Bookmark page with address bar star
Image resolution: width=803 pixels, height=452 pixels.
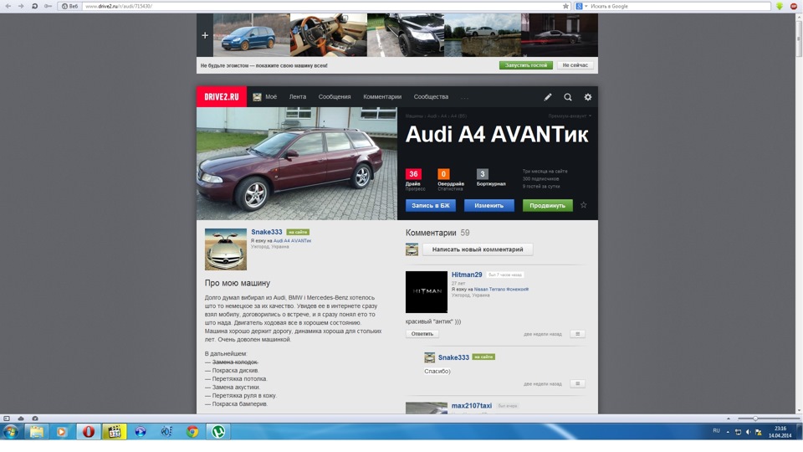tap(565, 6)
